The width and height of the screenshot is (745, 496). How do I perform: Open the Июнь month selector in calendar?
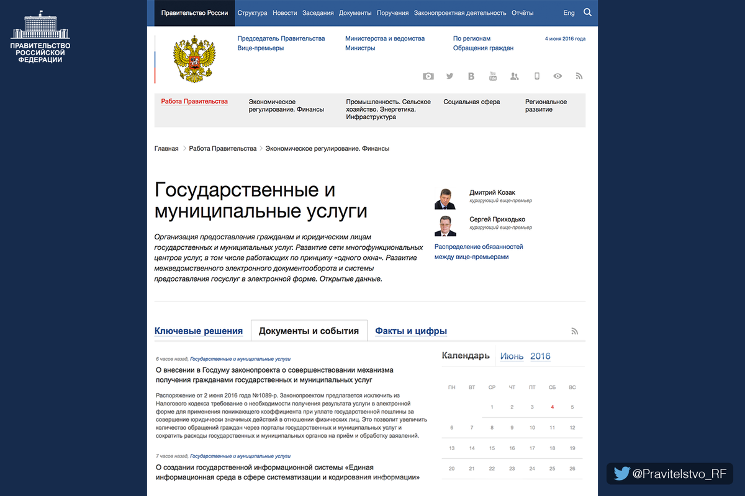coord(512,356)
